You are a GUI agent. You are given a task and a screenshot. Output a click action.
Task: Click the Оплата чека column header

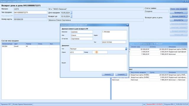click(140, 47)
